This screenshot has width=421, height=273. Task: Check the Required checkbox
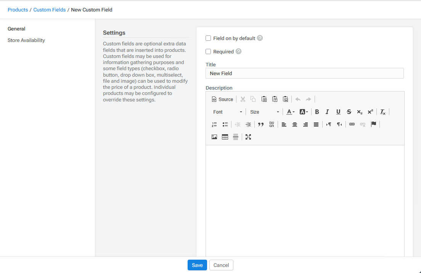pos(208,51)
